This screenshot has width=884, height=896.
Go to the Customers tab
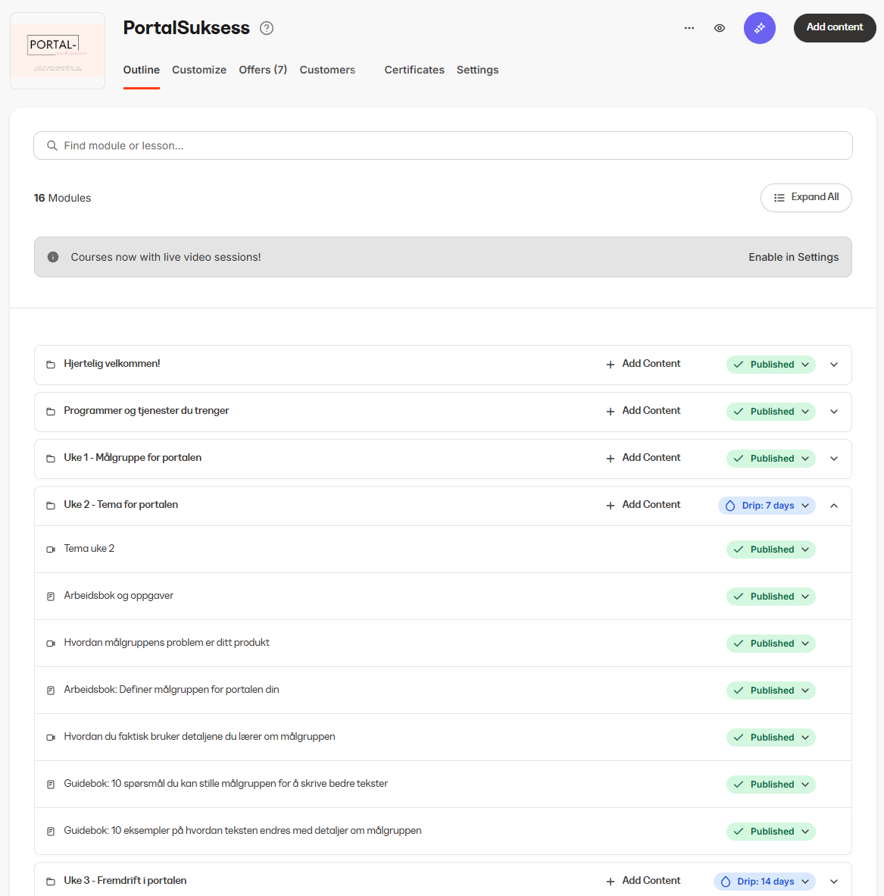click(327, 70)
